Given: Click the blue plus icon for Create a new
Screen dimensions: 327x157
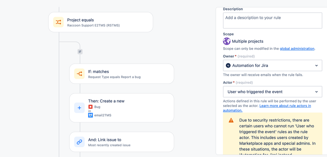Looking at the screenshot, I should [80, 108].
